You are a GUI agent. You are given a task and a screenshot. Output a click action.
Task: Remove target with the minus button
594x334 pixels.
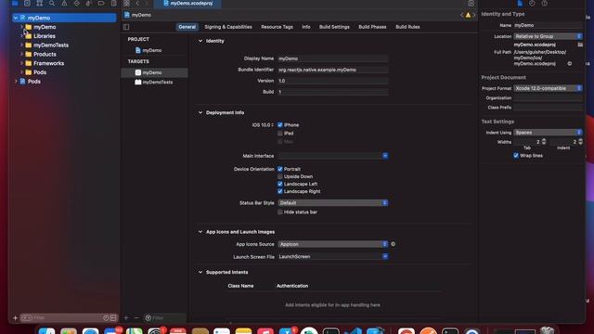click(136, 317)
